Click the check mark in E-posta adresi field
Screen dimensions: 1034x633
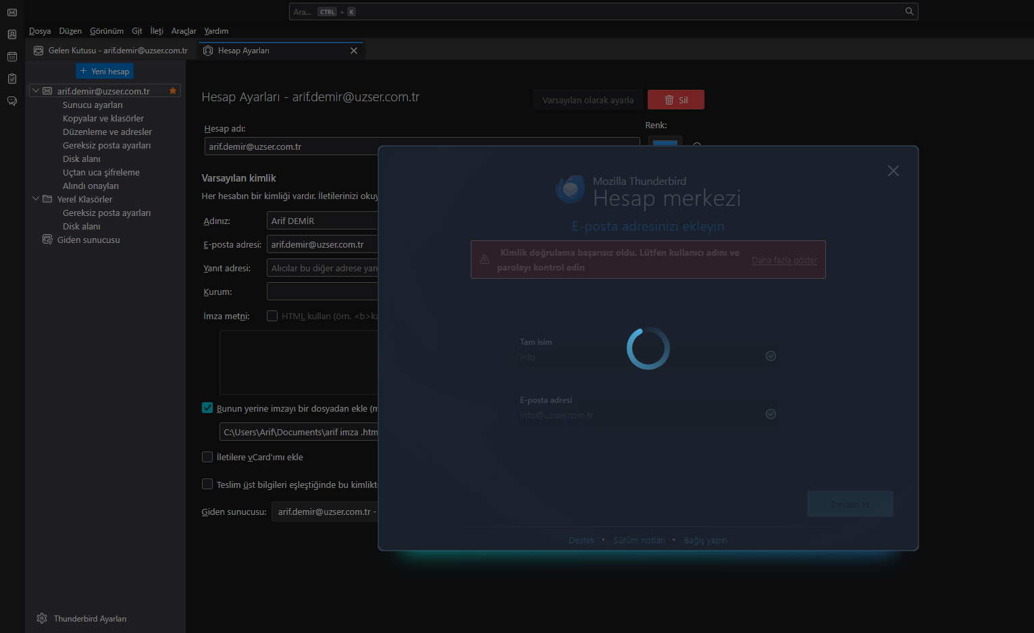pyautogui.click(x=771, y=414)
